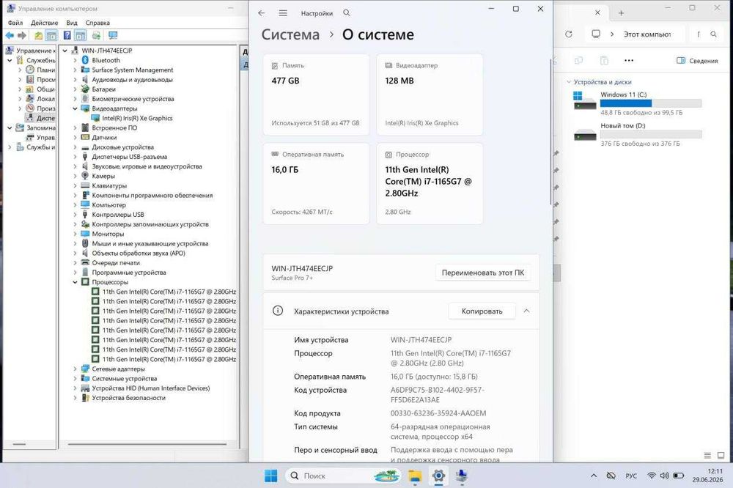Open the Settings hamburger navigation menu
Viewport: 733px width, 488px height.
click(283, 13)
